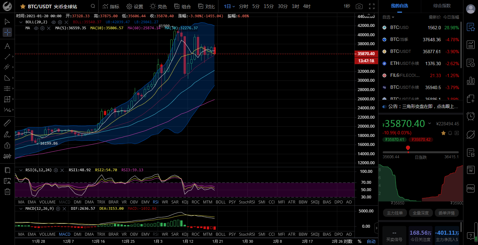The image size is (478, 245).
Task: Open the alarm clock alerts icon
Action: pos(471,116)
